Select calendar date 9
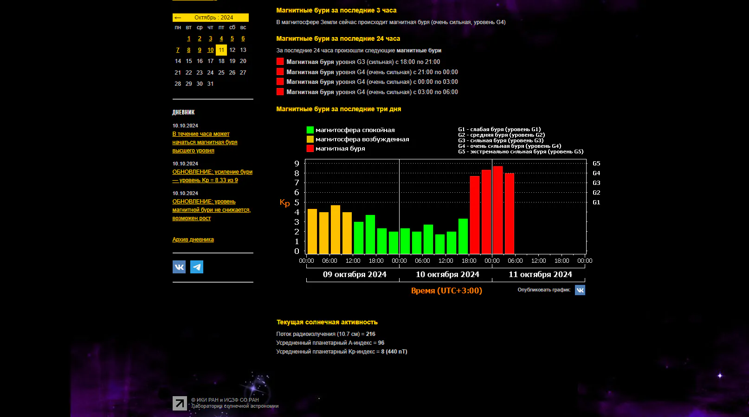Screen dimensions: 749x417 pos(200,50)
